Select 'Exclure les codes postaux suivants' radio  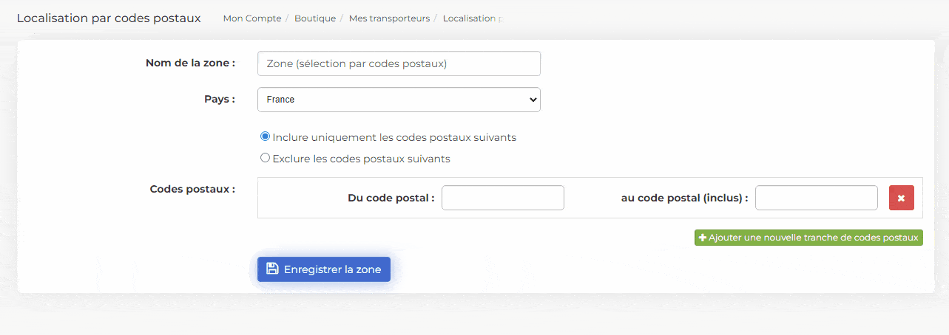pos(265,158)
